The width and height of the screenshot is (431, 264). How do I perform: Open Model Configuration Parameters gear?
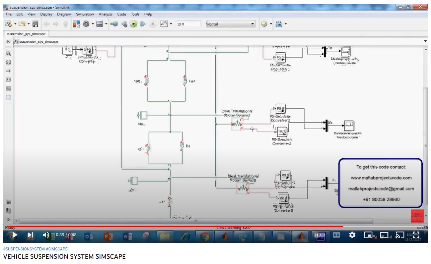tap(86, 24)
